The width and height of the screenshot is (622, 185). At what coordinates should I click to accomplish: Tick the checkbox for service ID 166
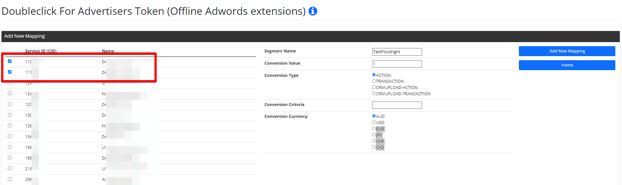pyautogui.click(x=10, y=147)
